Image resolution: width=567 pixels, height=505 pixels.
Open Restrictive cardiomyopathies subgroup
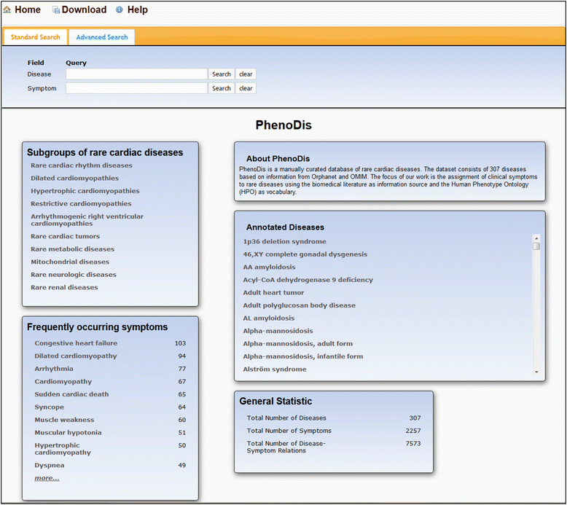click(81, 203)
